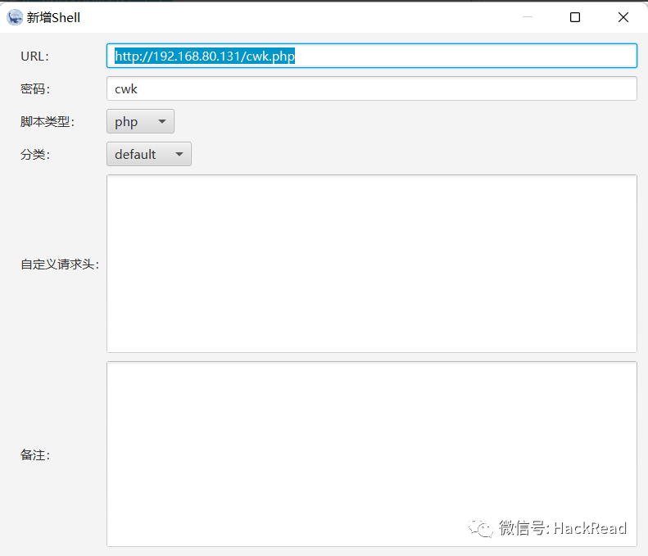The height and width of the screenshot is (556, 648).
Task: Click the URL input field
Action: [372, 56]
